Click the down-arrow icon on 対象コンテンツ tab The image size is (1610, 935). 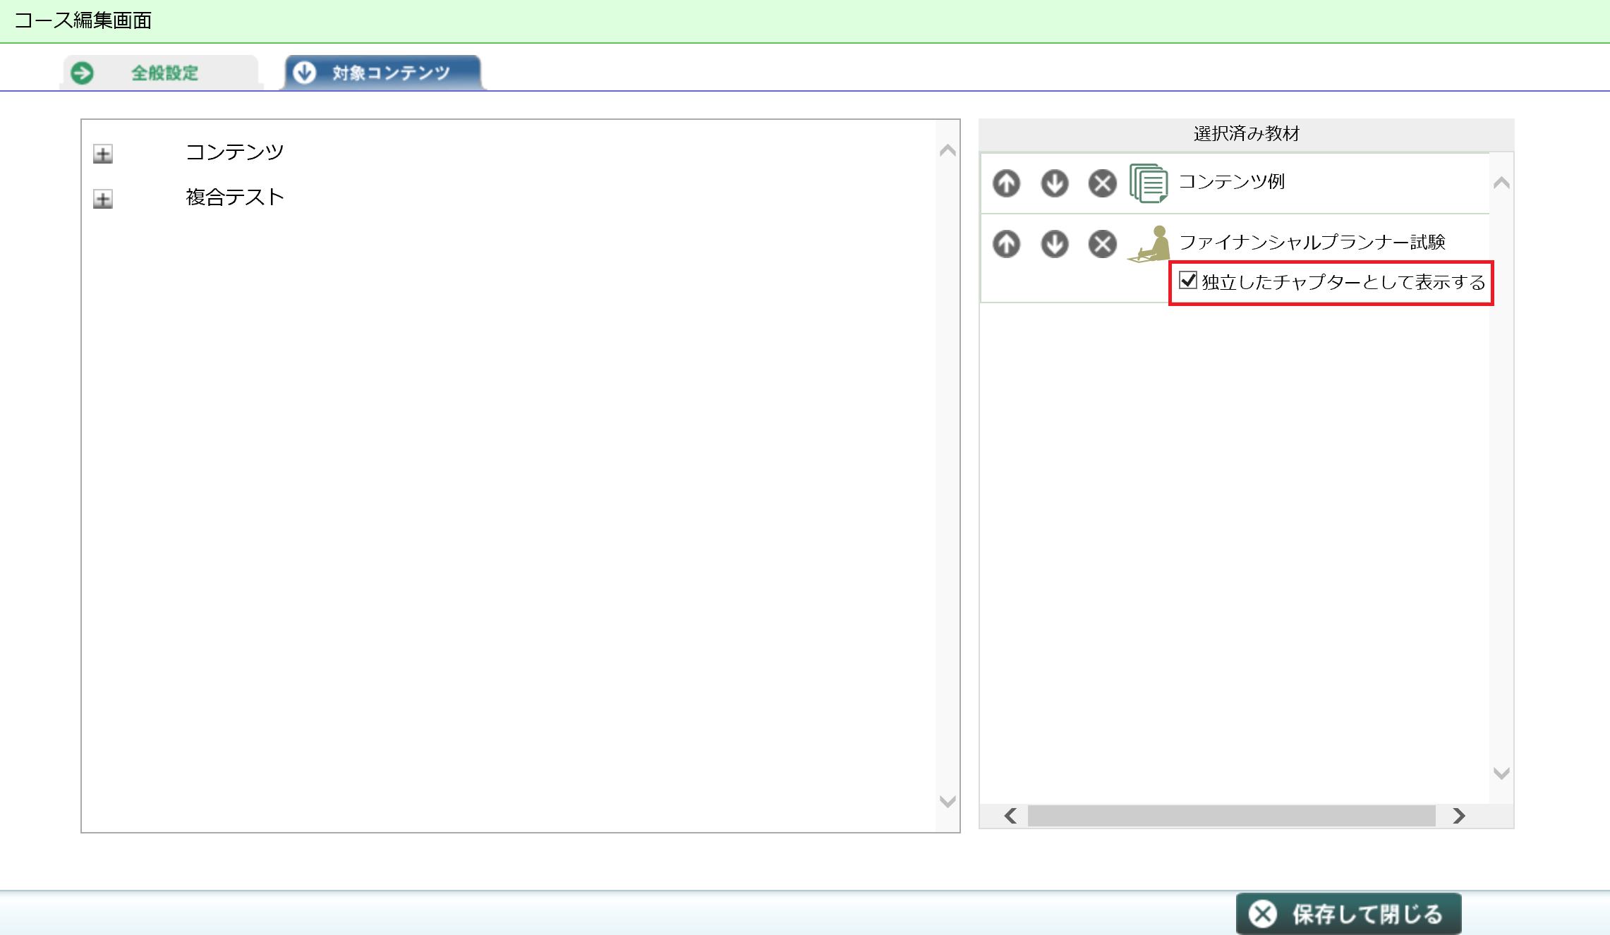[304, 72]
